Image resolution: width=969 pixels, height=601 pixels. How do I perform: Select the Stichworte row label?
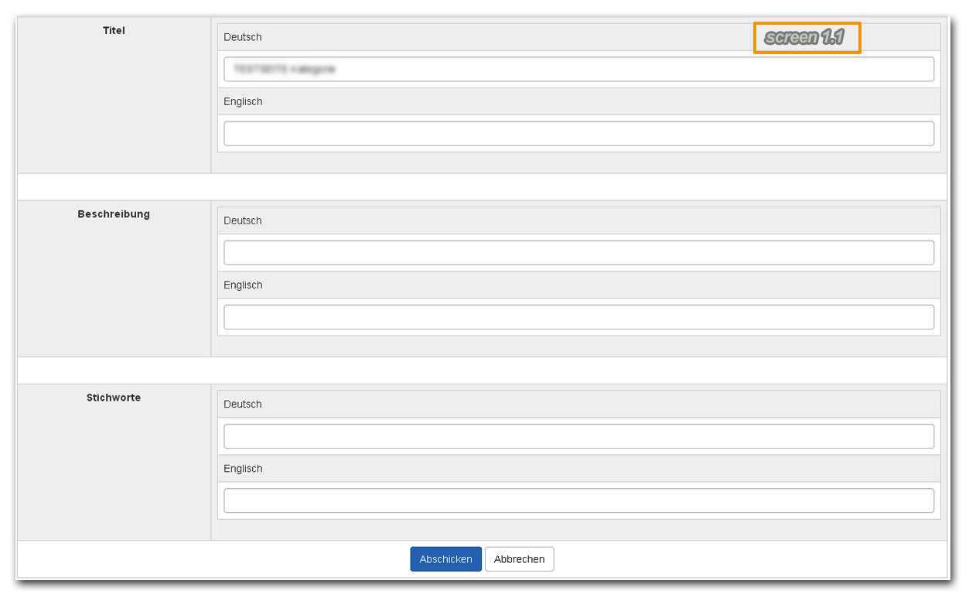113,398
